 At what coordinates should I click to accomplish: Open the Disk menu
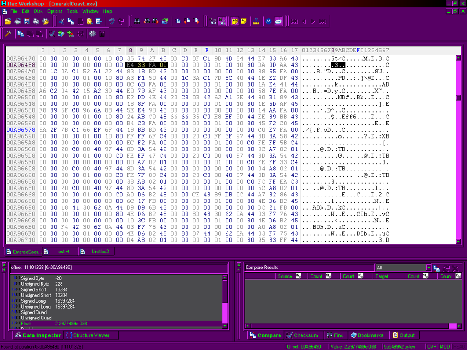point(38,11)
